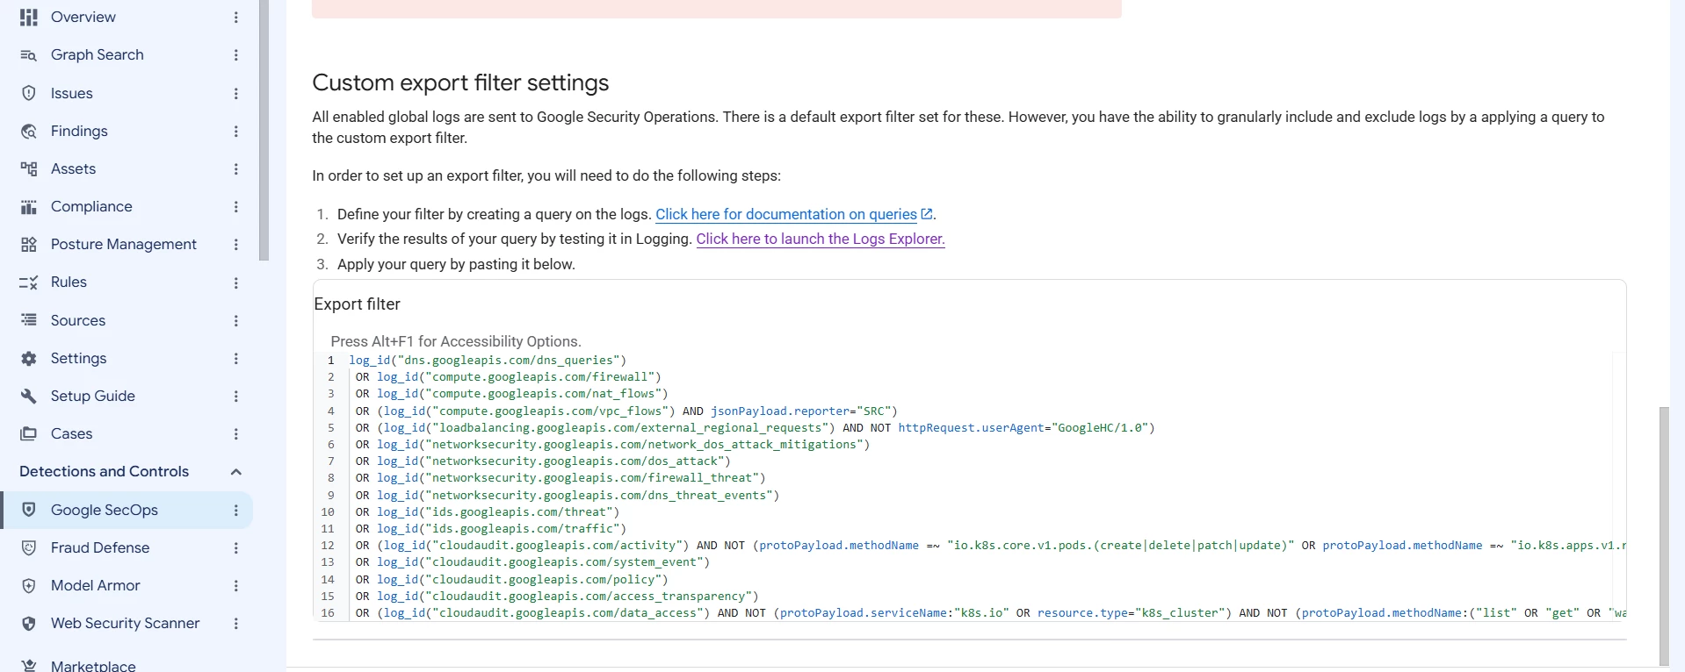1685x672 pixels.
Task: Click the Assets hierarchy icon
Action: (x=29, y=168)
